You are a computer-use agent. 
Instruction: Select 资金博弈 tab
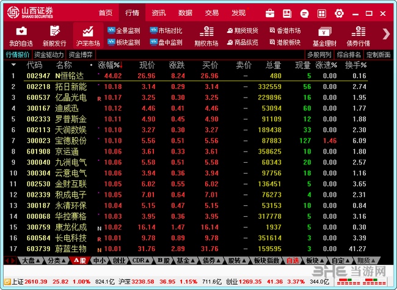point(81,55)
